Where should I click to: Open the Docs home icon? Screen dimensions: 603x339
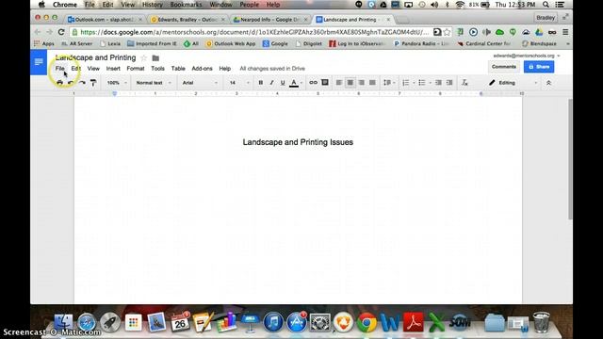point(39,62)
